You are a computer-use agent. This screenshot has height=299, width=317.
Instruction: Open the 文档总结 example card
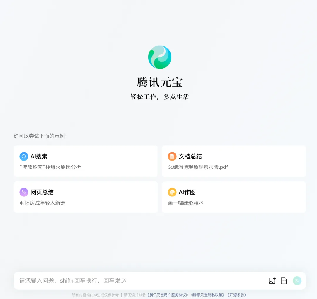click(234, 161)
